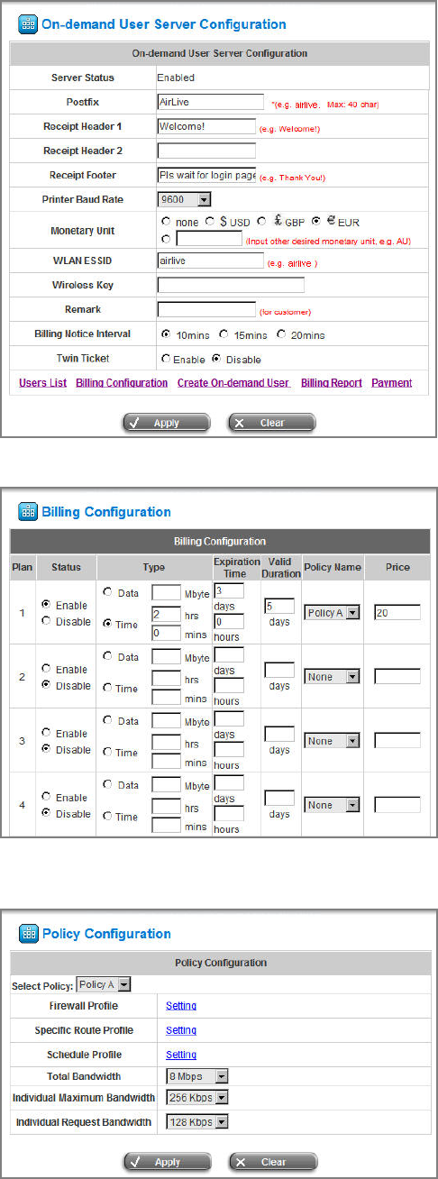This screenshot has width=438, height=1179.
Task: Click the Postfix input field
Action: tap(211, 102)
